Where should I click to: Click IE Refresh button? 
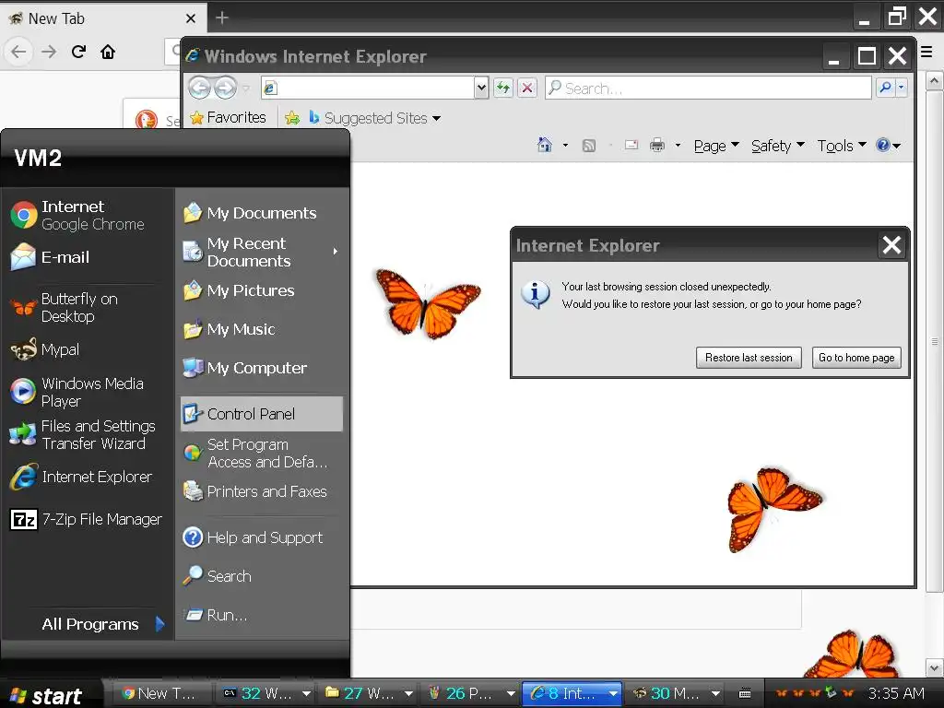[502, 88]
